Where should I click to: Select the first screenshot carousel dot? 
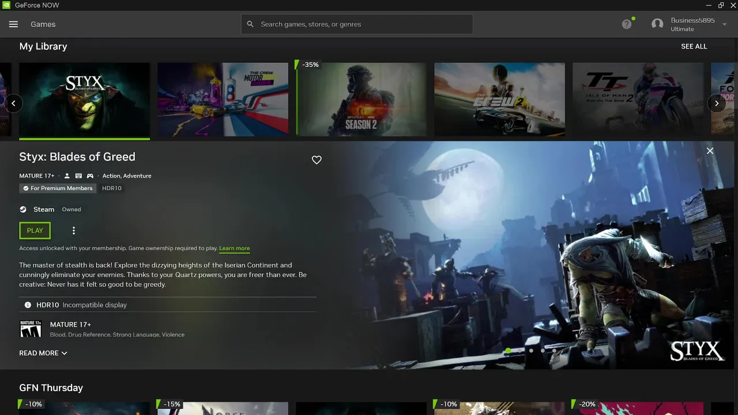[x=508, y=350]
